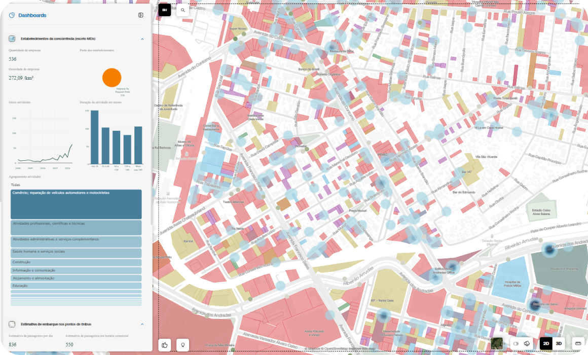Select Comércio; reparação de veículos treemap block
The height and width of the screenshot is (355, 588).
[x=76, y=204]
